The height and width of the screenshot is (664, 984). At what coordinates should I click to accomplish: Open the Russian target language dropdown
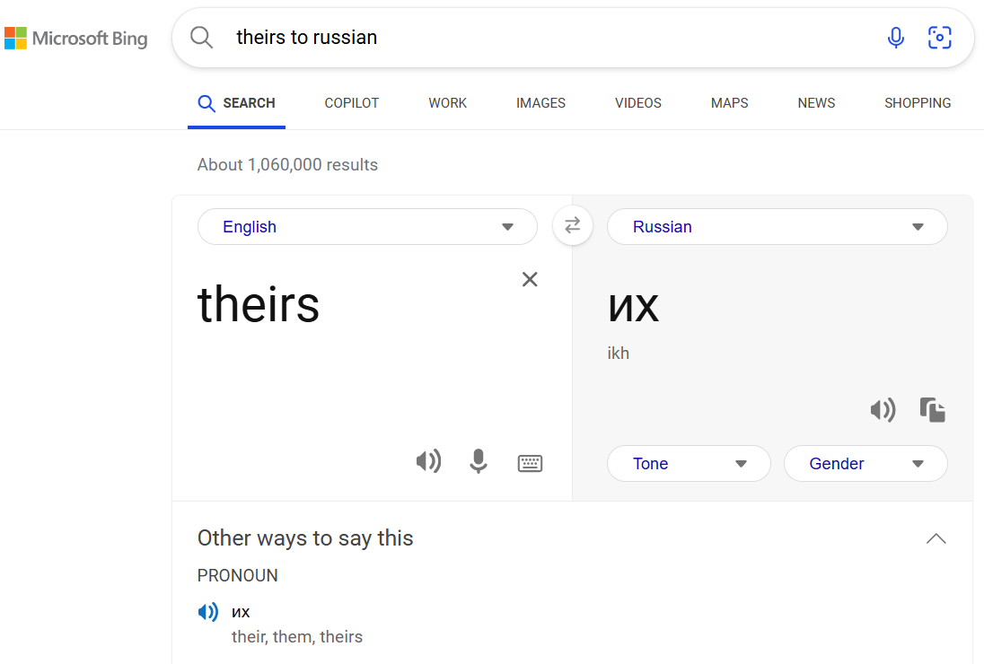[777, 226]
